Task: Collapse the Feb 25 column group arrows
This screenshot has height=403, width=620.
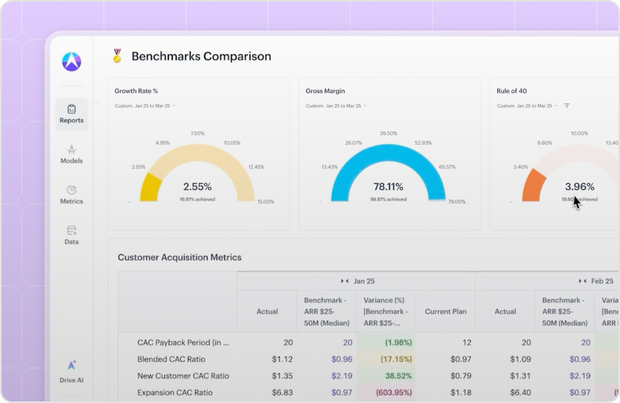Action: 582,281
